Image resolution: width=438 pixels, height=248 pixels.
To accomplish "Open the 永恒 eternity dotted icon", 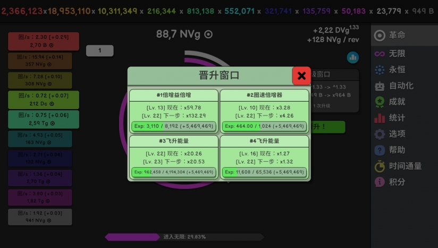I will coord(380,70).
